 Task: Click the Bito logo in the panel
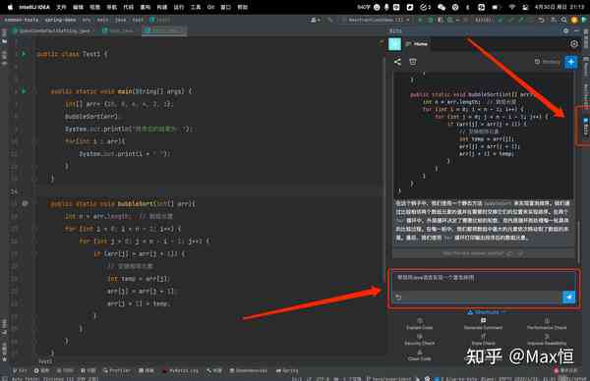pyautogui.click(x=394, y=44)
